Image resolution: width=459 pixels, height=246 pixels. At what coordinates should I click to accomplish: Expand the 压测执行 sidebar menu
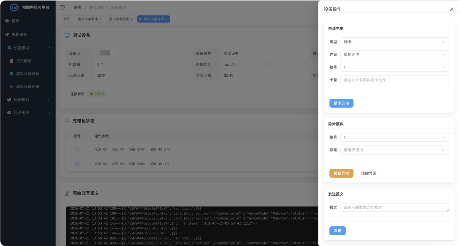[x=28, y=100]
